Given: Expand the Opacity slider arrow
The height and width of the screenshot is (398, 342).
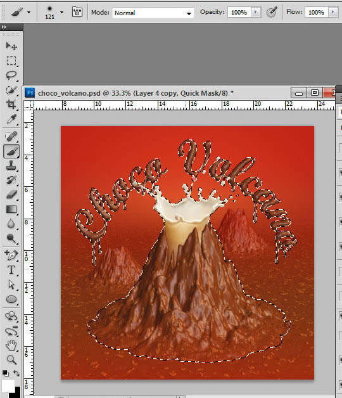Looking at the screenshot, I should pos(256,12).
